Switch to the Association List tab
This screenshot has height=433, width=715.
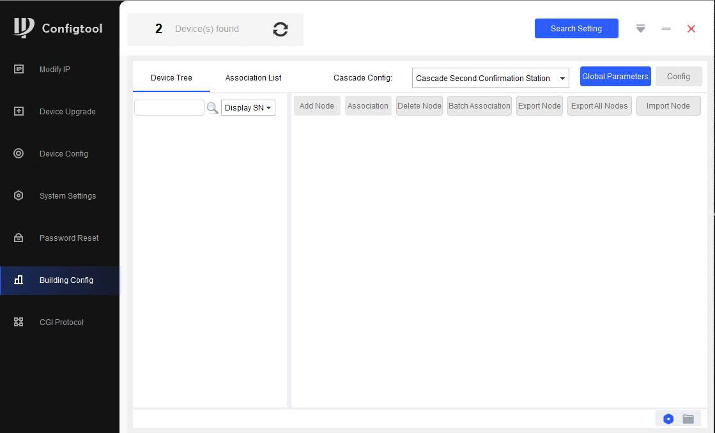point(253,78)
